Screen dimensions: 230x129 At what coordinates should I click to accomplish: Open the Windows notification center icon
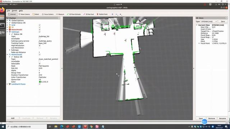(226, 126)
